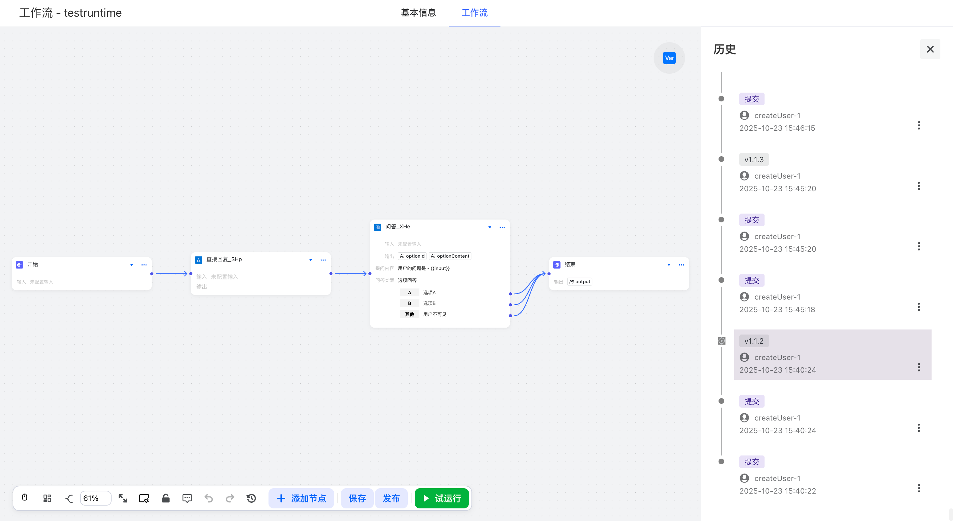Open version history clock icon
Image resolution: width=953 pixels, height=521 pixels.
click(x=251, y=498)
